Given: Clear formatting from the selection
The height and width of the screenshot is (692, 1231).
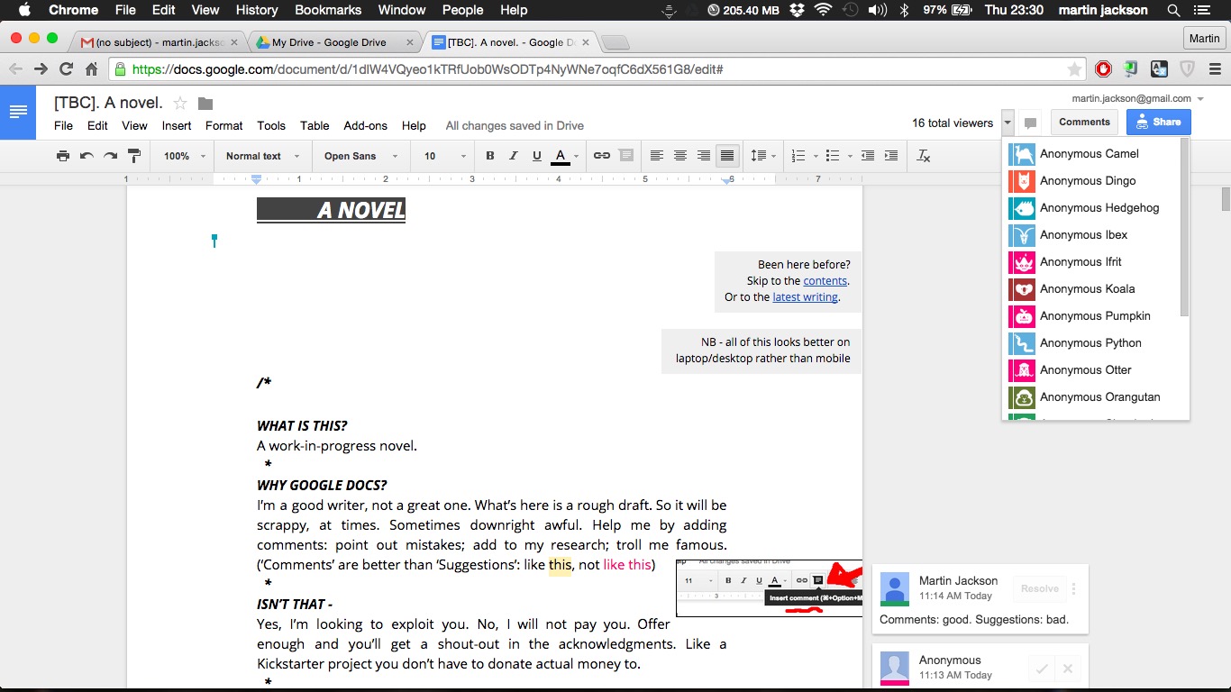Looking at the screenshot, I should 924,156.
